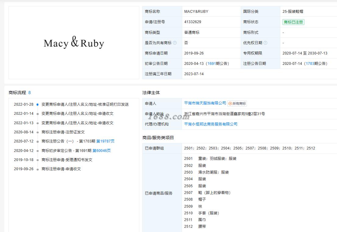Click the Macy & Ruby trademark image
This screenshot has width=337, height=232.
click(x=74, y=43)
